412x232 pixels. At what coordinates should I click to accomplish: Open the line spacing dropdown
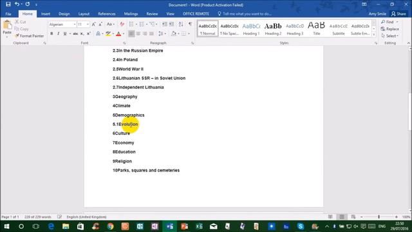(162, 34)
